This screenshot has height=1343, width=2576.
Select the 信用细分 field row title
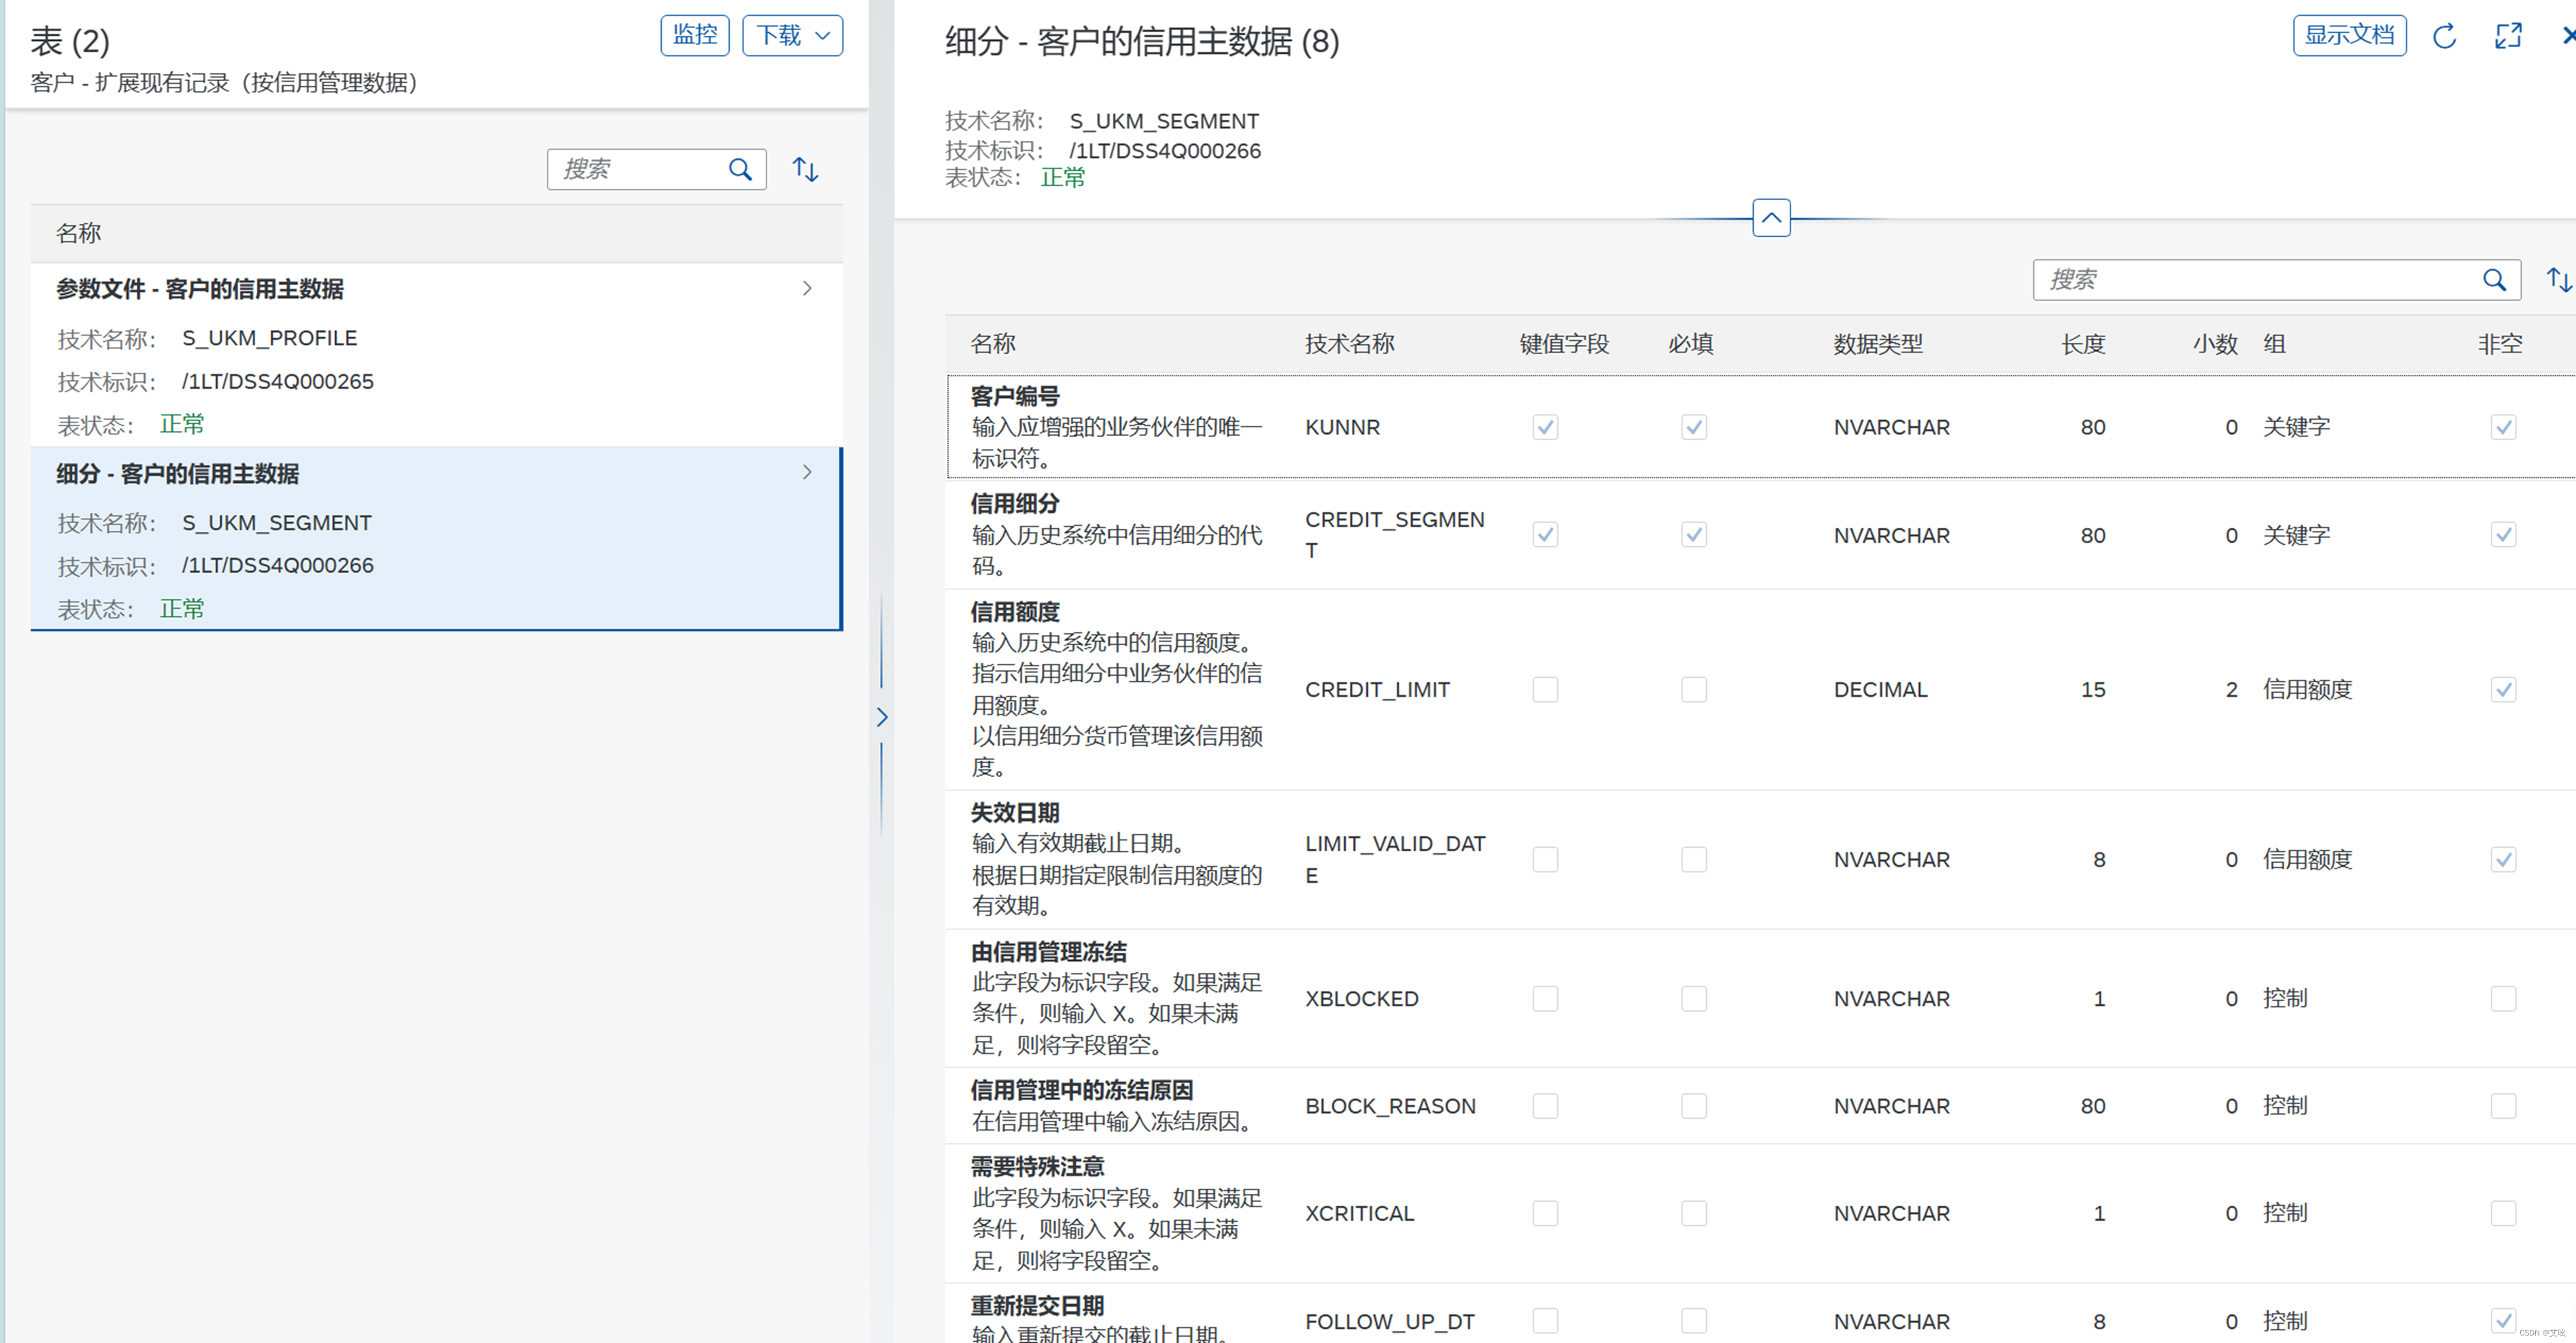tap(1015, 504)
